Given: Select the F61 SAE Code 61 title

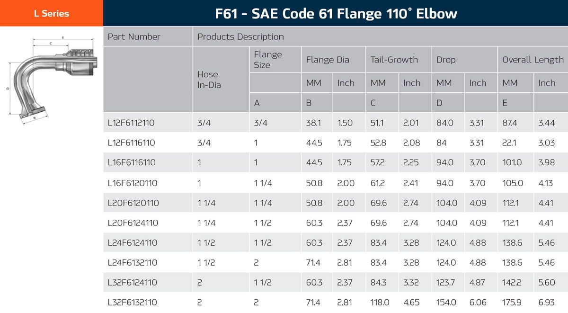Looking at the screenshot, I should 336,13.
